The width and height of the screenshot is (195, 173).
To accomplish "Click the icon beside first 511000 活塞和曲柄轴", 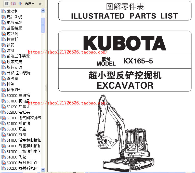I will tap(4, 140).
